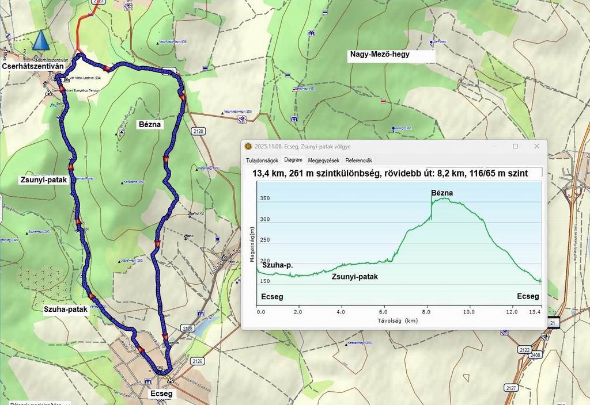Click the BaseCamp icon in dialog title bar

(x=248, y=146)
